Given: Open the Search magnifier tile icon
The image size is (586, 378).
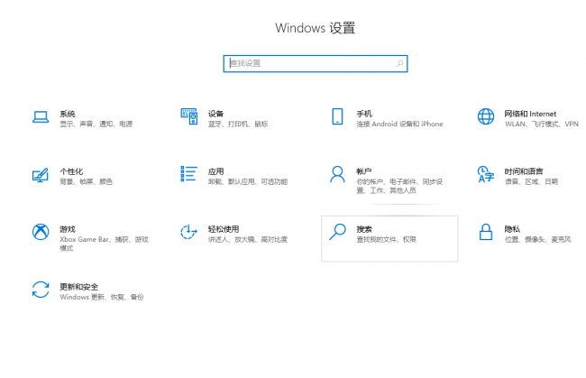Looking at the screenshot, I should 337,232.
